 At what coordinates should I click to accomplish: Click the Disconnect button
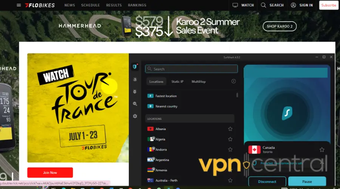point(267,181)
